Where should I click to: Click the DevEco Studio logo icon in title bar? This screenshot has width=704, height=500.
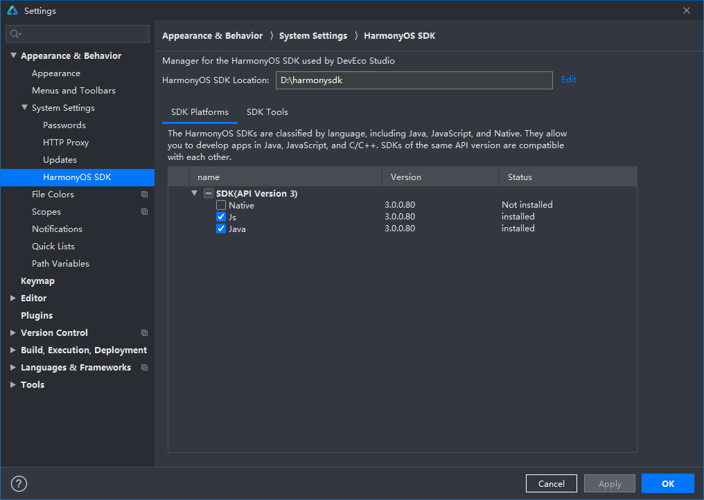click(12, 10)
